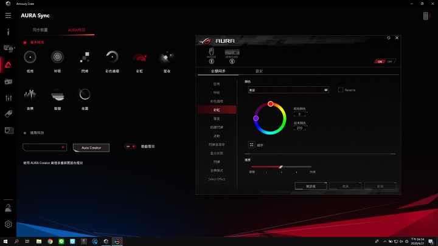Select the Static (恆亮) effect icon
438x246 pixels.
(x=30, y=57)
